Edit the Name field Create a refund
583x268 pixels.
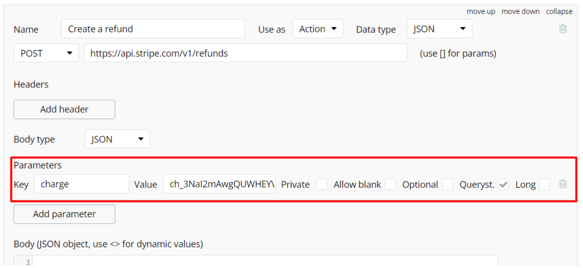(153, 29)
